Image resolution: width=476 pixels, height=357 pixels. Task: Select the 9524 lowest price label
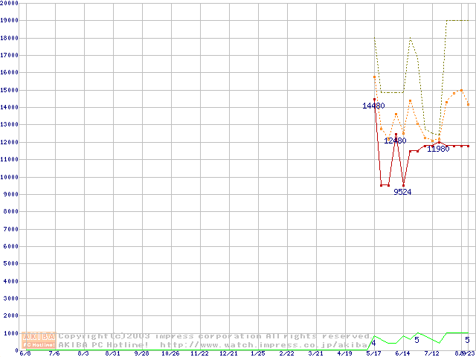(x=402, y=192)
